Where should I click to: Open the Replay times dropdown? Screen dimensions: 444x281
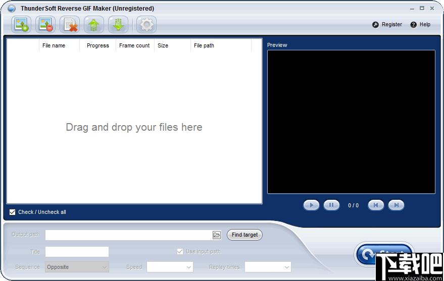(x=268, y=267)
